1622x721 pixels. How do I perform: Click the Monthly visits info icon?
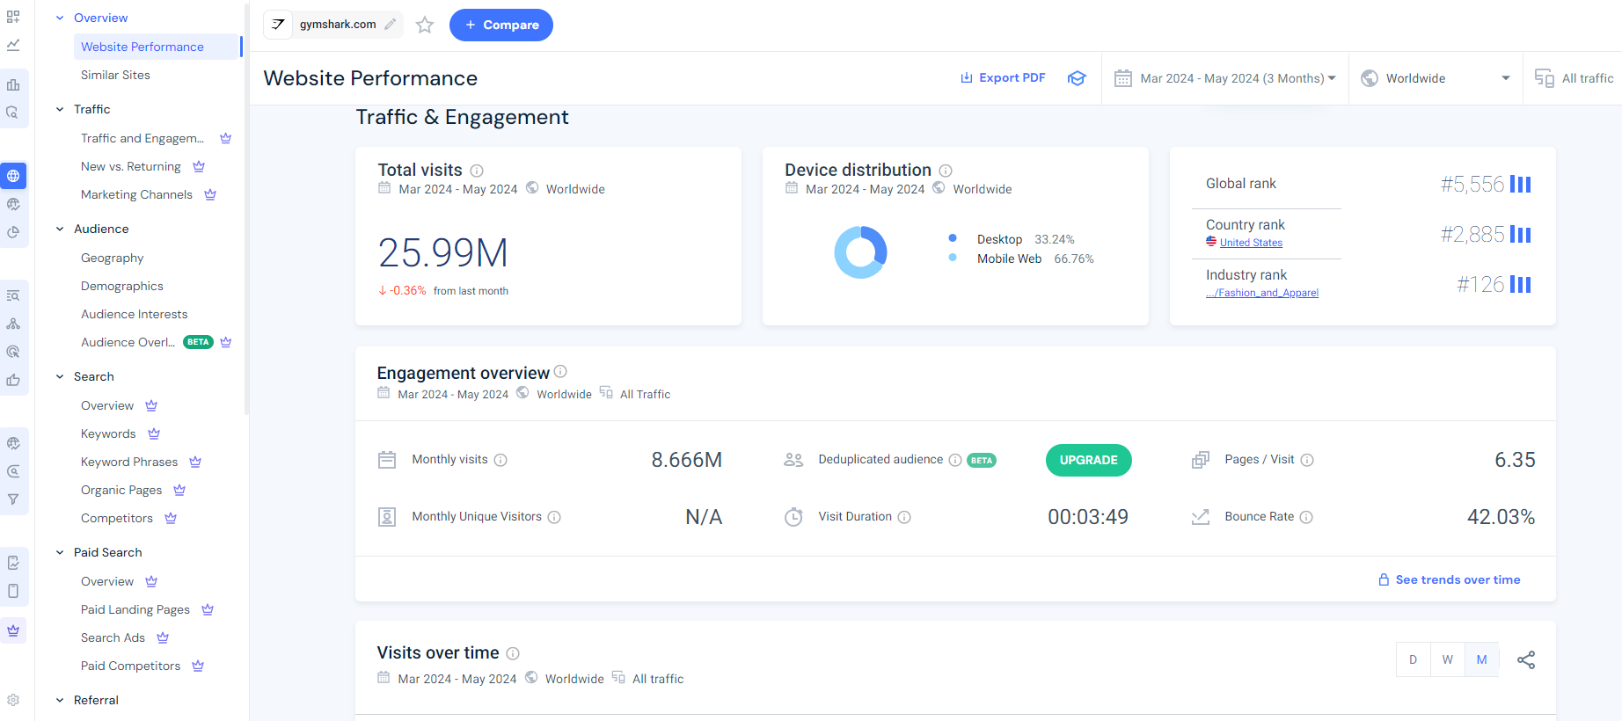[500, 460]
